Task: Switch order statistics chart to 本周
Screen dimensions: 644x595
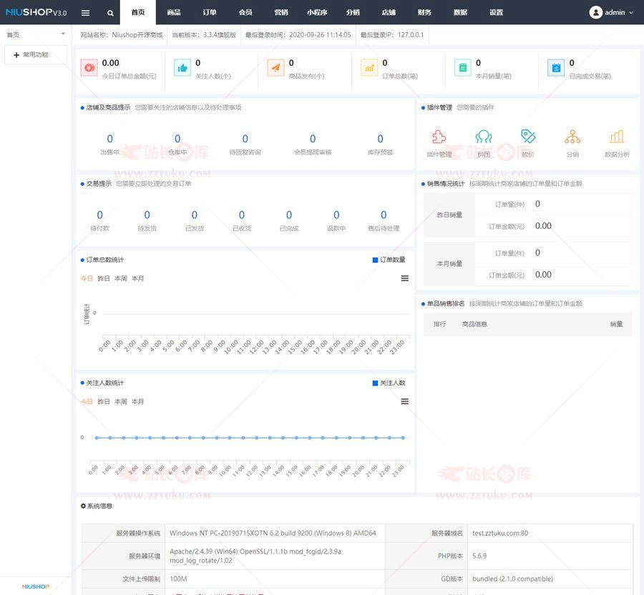Action: click(x=121, y=278)
